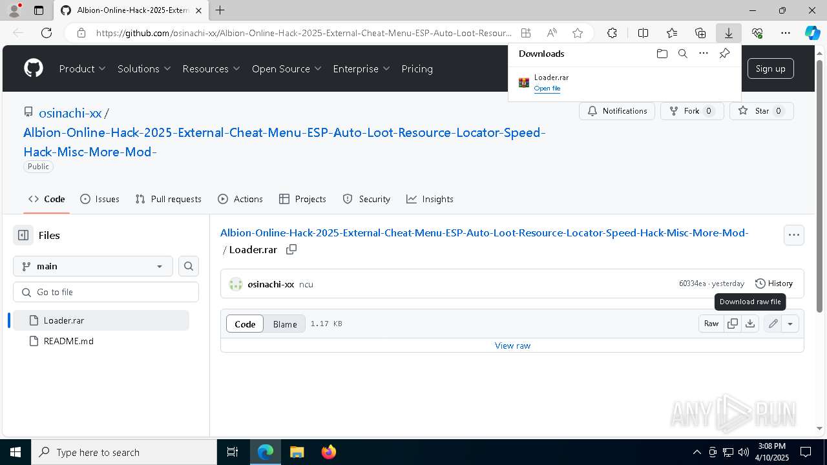Open Browser essentials heart icon

coord(757,33)
